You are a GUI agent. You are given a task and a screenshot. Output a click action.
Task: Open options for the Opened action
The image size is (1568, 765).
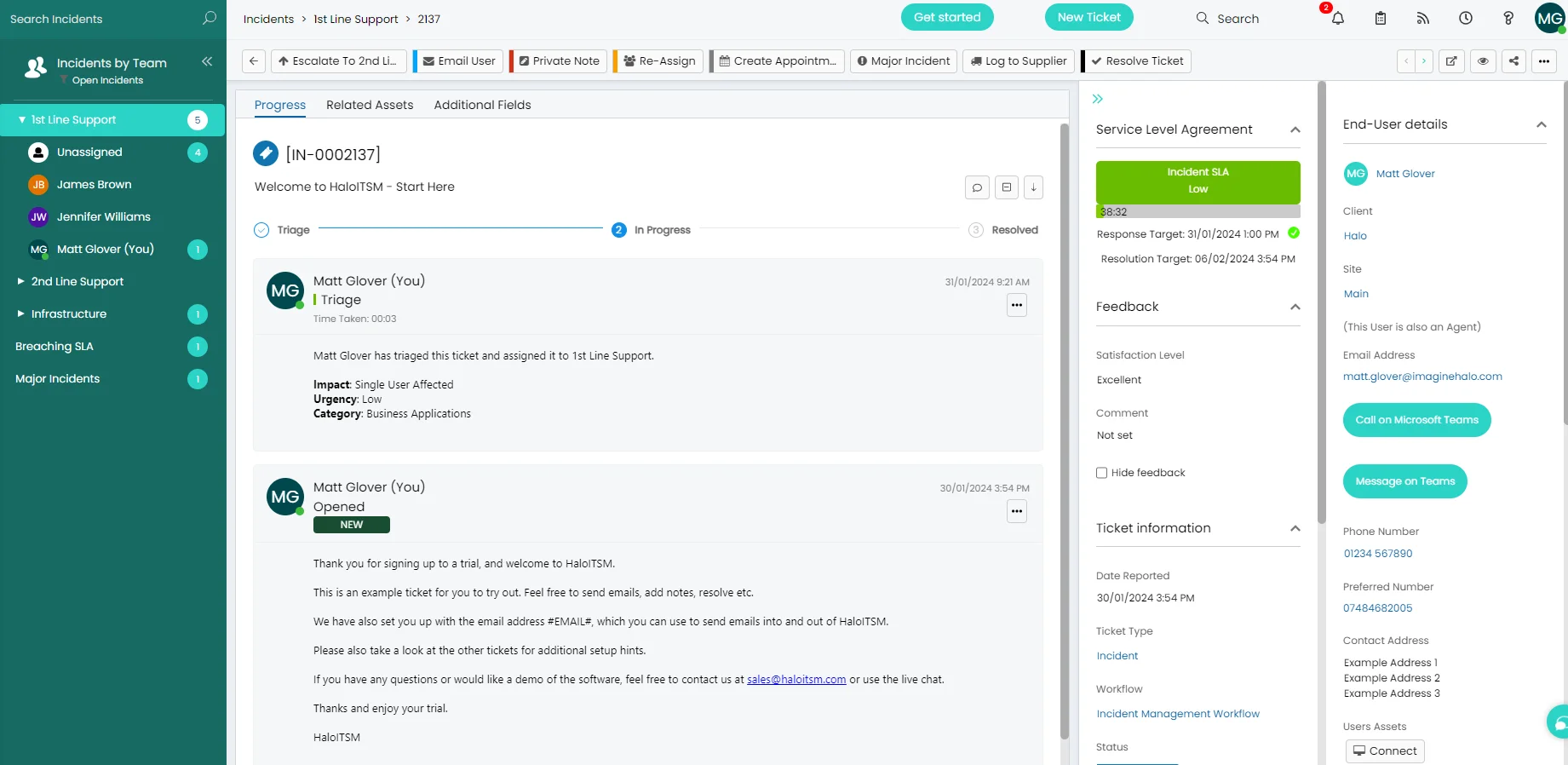[x=1017, y=511]
